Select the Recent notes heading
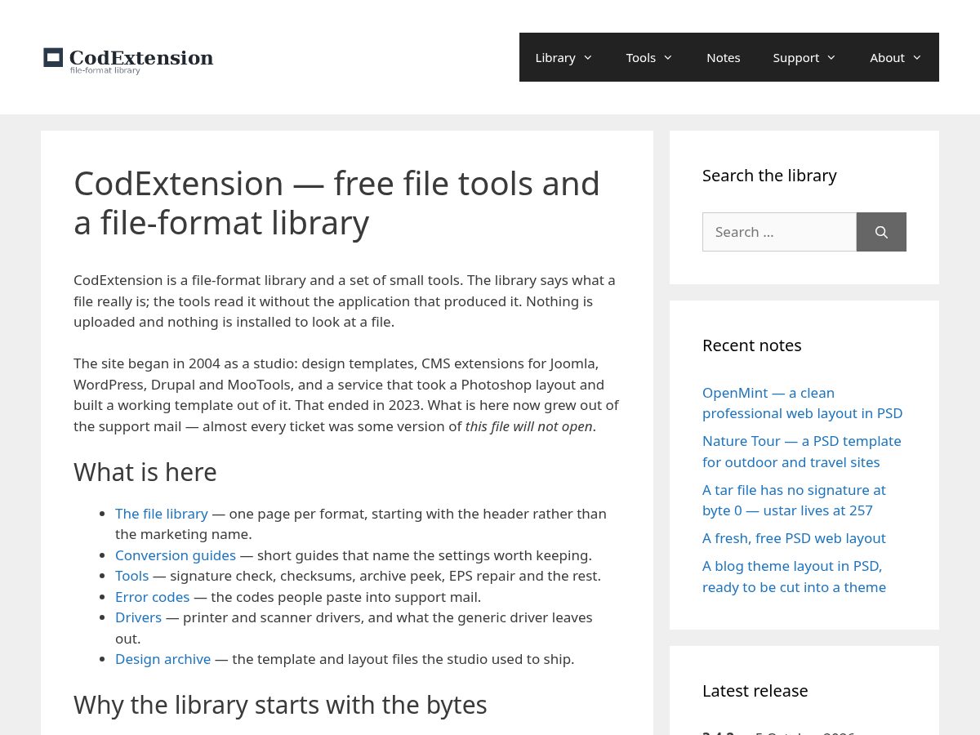This screenshot has height=735, width=980. click(x=752, y=345)
